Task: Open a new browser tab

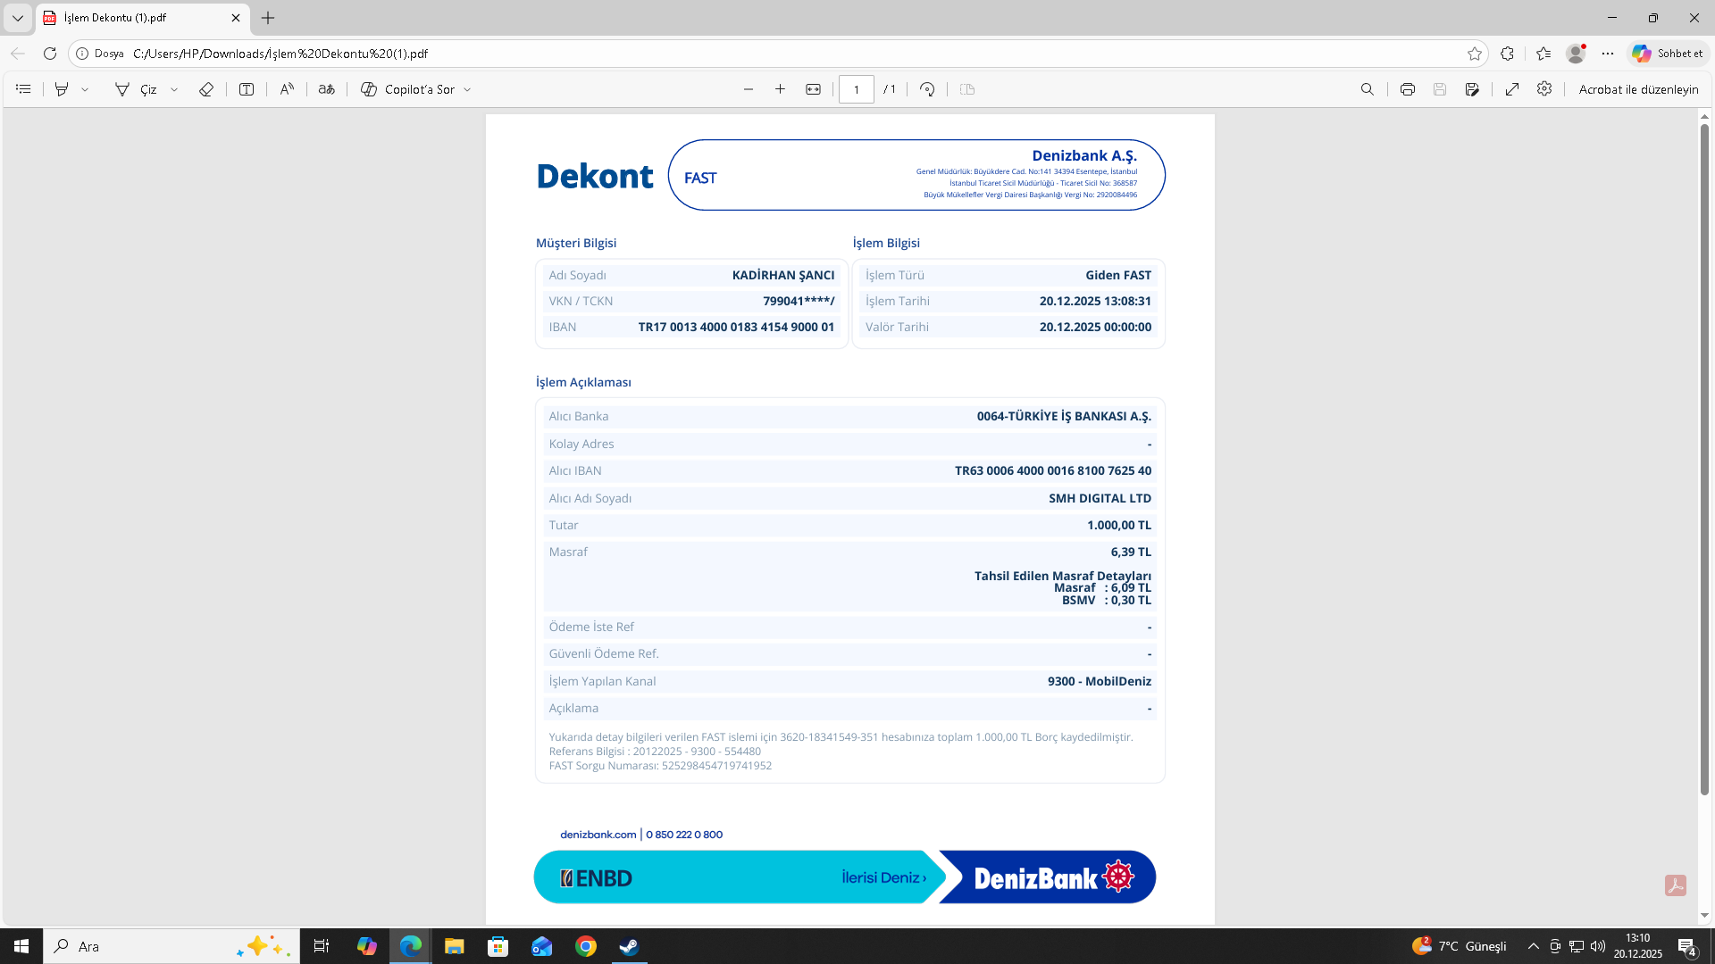Action: pyautogui.click(x=268, y=18)
